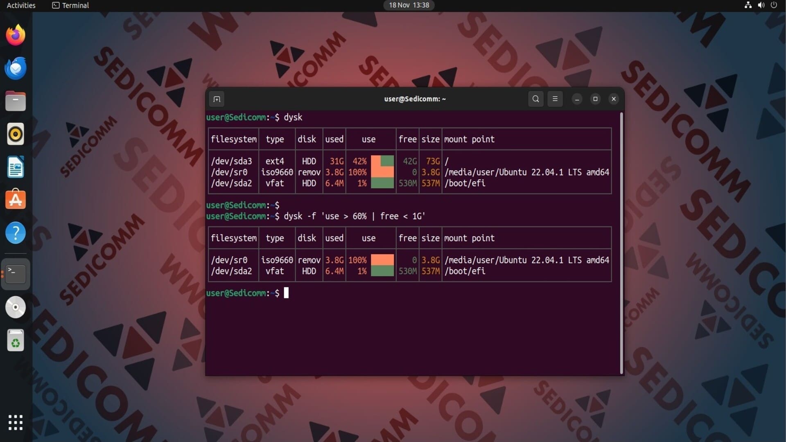Open the Terminal app menu in top bar
786x442 pixels.
tap(70, 5)
